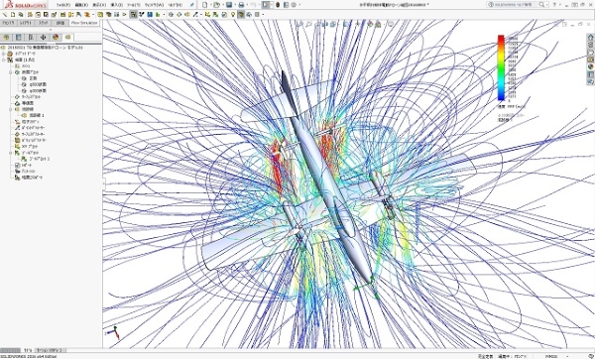The height and width of the screenshot is (359, 595).
Task: Open the search field dropdown arrow
Action: [546, 5]
